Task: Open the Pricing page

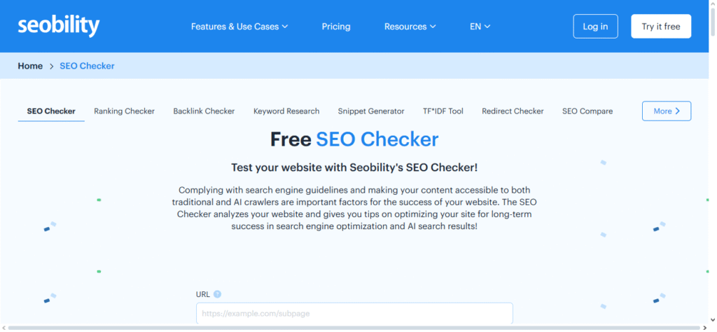Action: pos(336,27)
